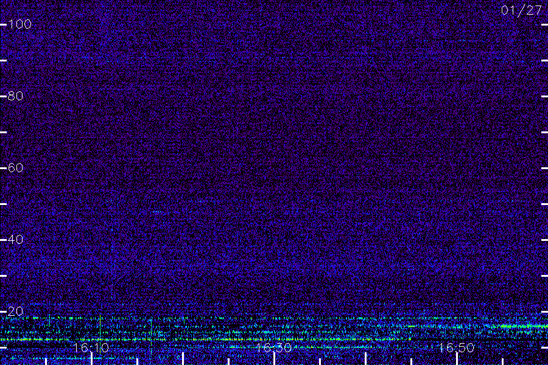Click the 16:10 time label
Viewport: 548px width, 365px height.
point(91,348)
